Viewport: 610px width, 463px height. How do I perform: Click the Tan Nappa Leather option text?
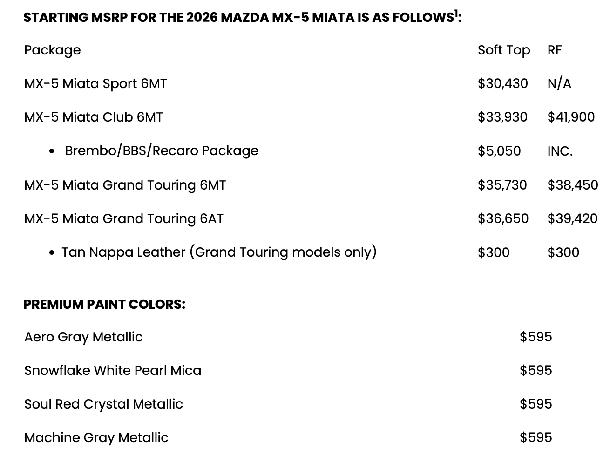point(219,252)
